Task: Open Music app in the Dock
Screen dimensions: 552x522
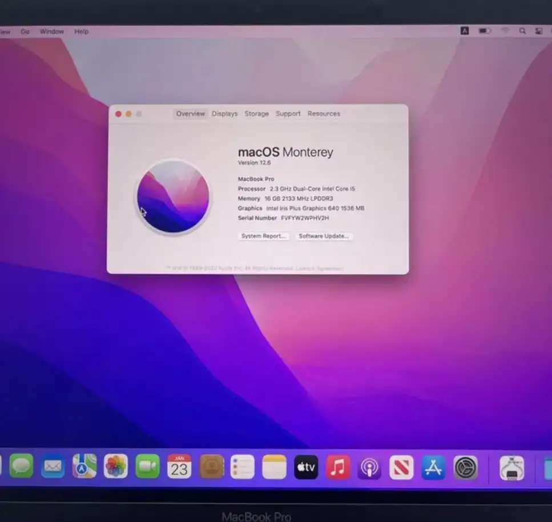Action: point(338,467)
